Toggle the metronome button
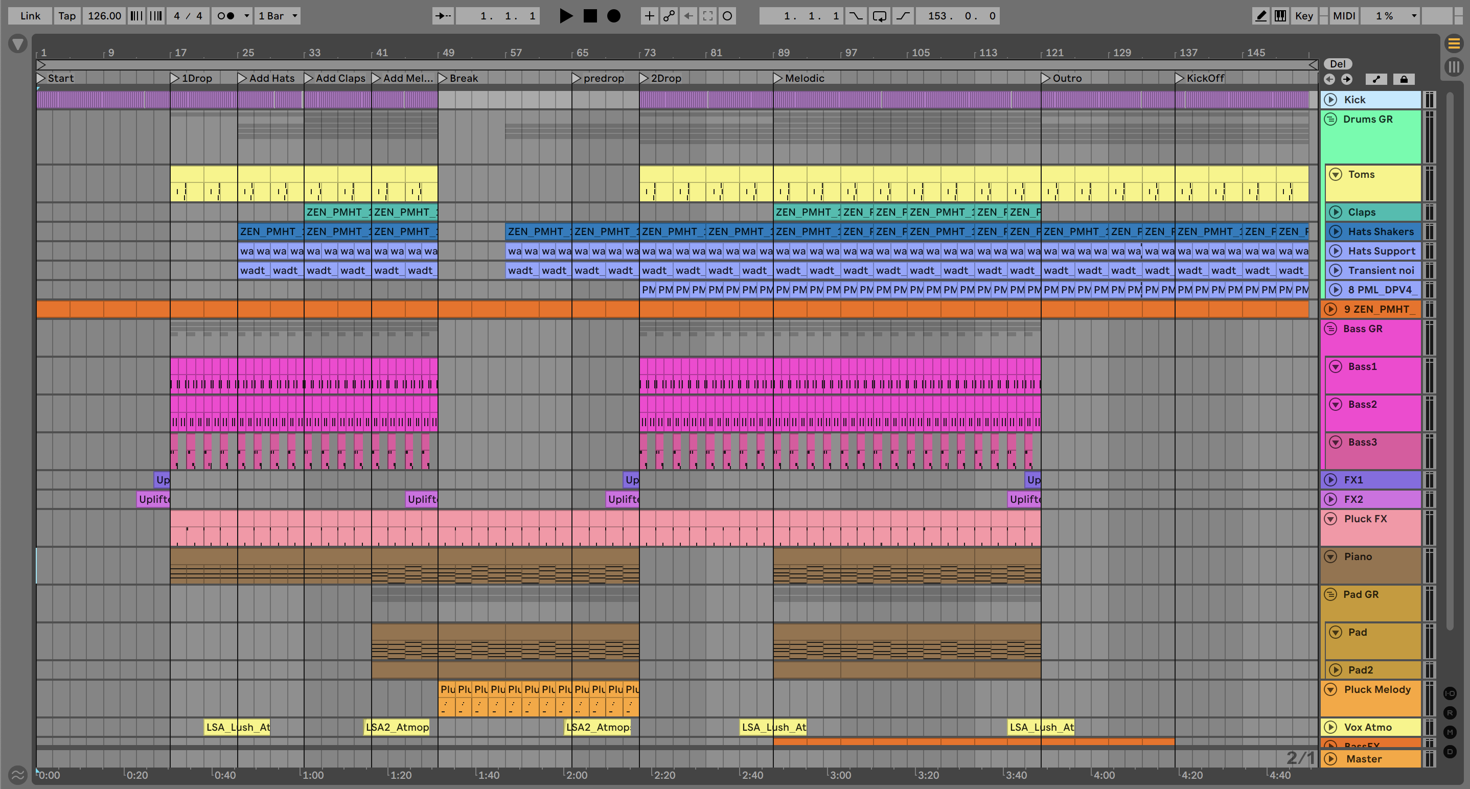The width and height of the screenshot is (1470, 789). 226,16
